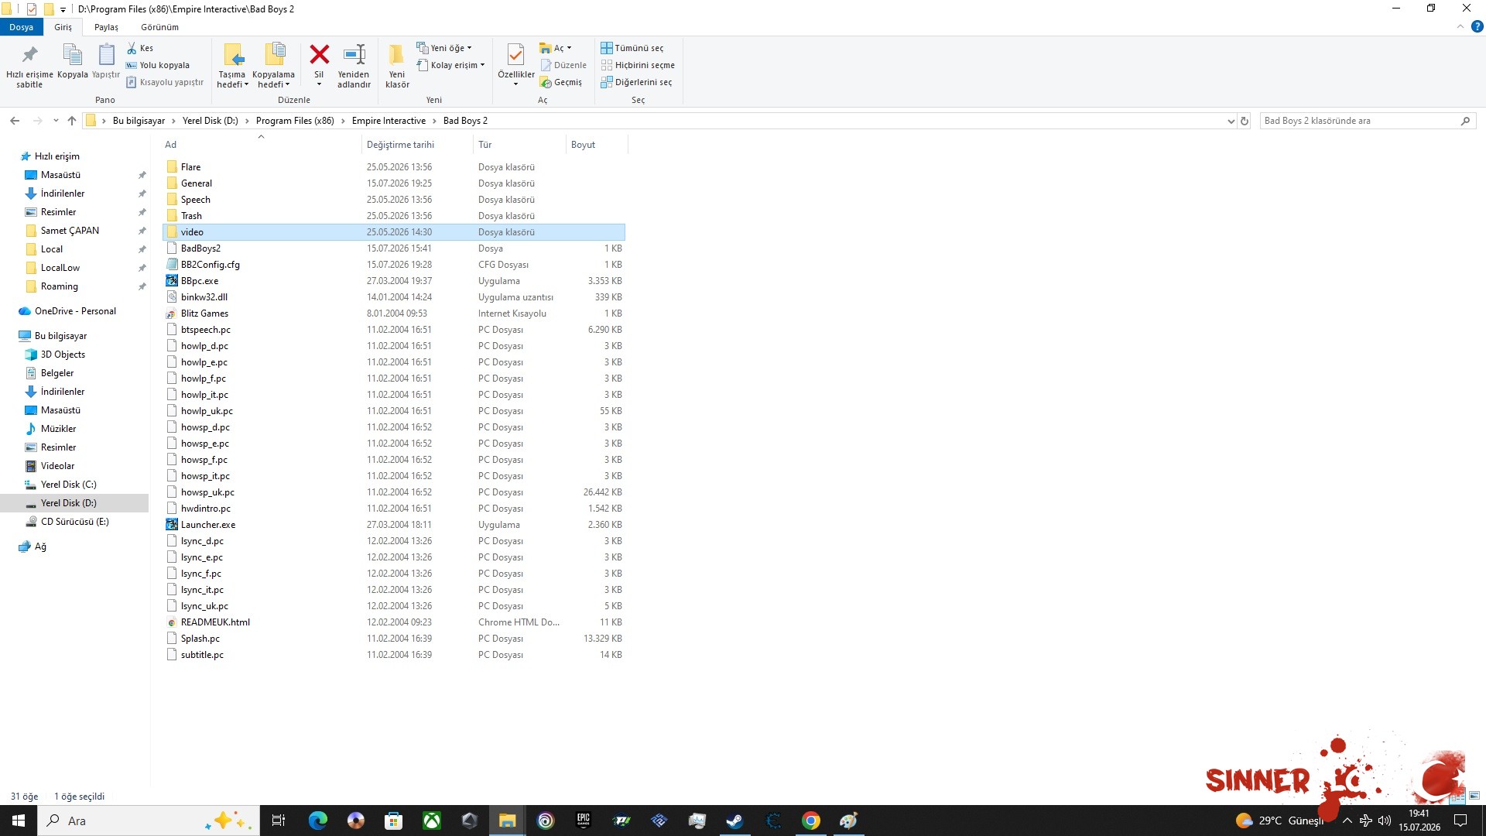Click Diğerlerini seç to invert selection
Viewport: 1486px width, 836px height.
pos(636,82)
